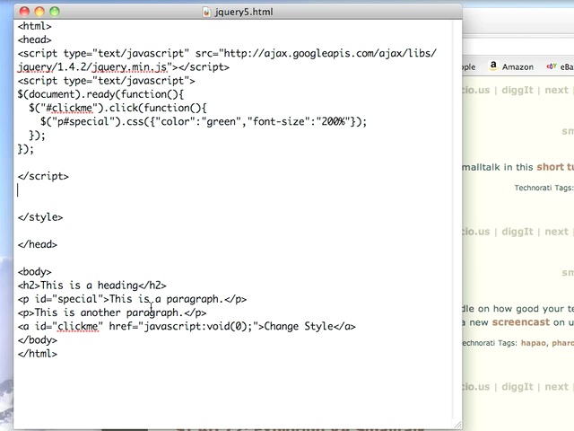Viewport: 574px width, 431px height.
Task: Click the '</body>' closing tag line
Action: pyautogui.click(x=38, y=340)
